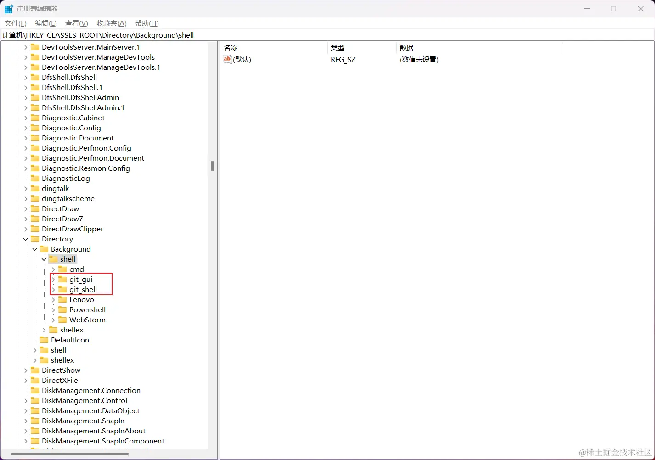
Task: Expand the WebStorm key
Action: (x=53, y=320)
